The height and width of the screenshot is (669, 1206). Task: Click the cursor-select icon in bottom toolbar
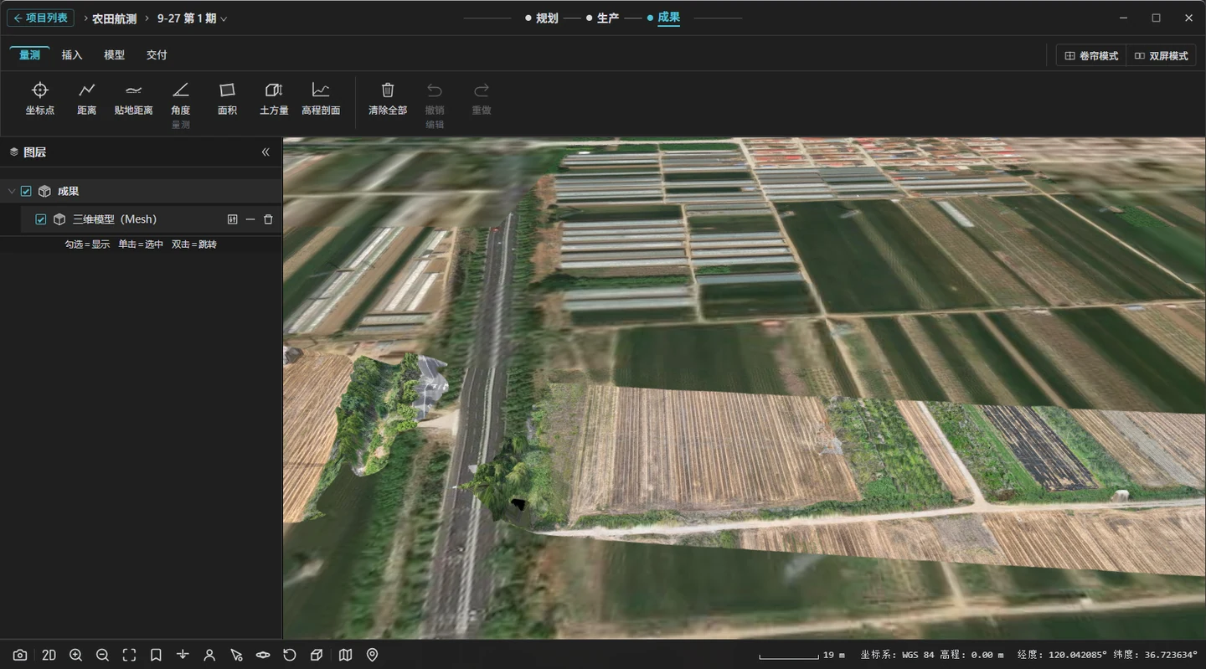pyautogui.click(x=236, y=655)
